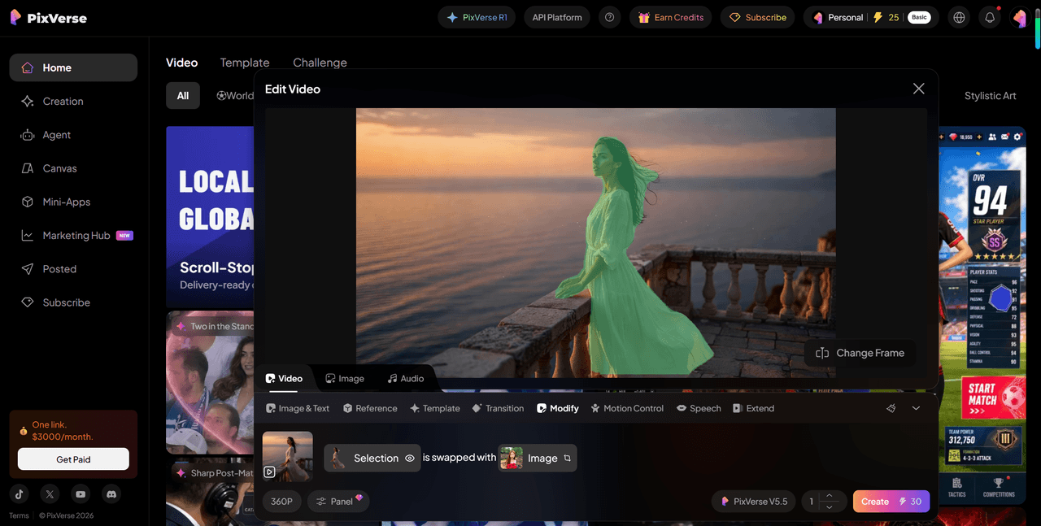Click the Selection chip thumbnail
Viewport: 1041px width, 526px height.
[337, 458]
